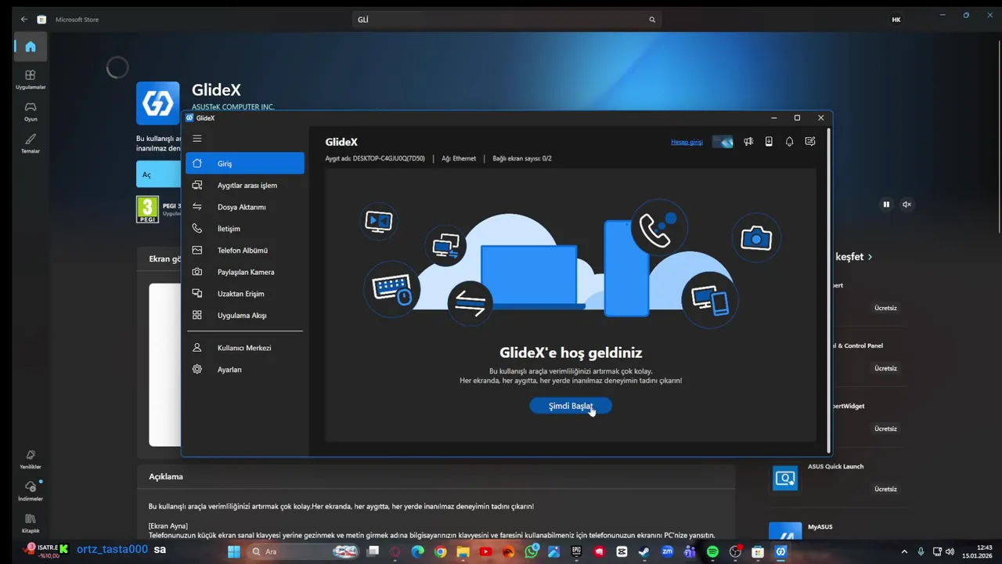The height and width of the screenshot is (564, 1002).
Task: Open the feedback note icon in GlideX
Action: 810,142
